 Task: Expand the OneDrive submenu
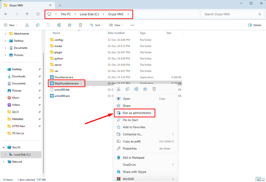(x=173, y=165)
